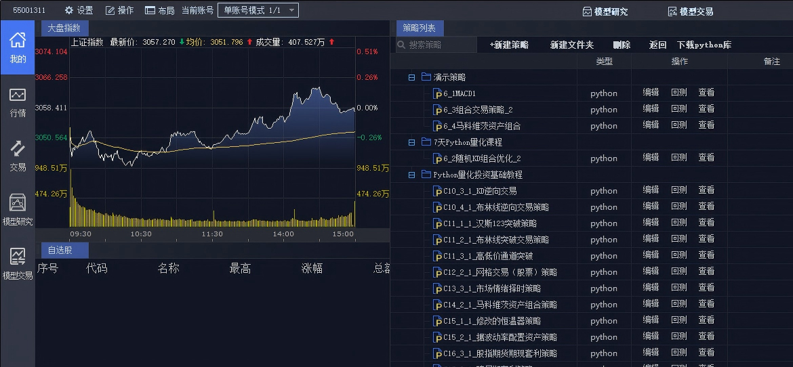Click the 设置 gear icon in toolbar

[68, 11]
